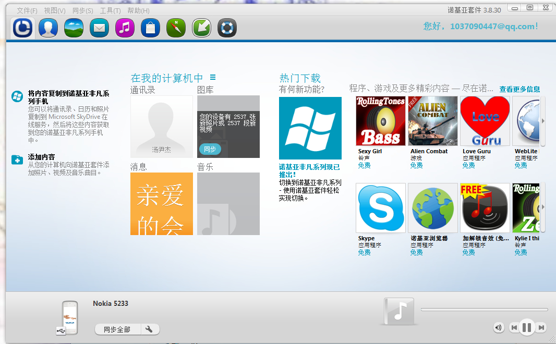
Task: Click the add content folder icon
Action: click(x=17, y=160)
